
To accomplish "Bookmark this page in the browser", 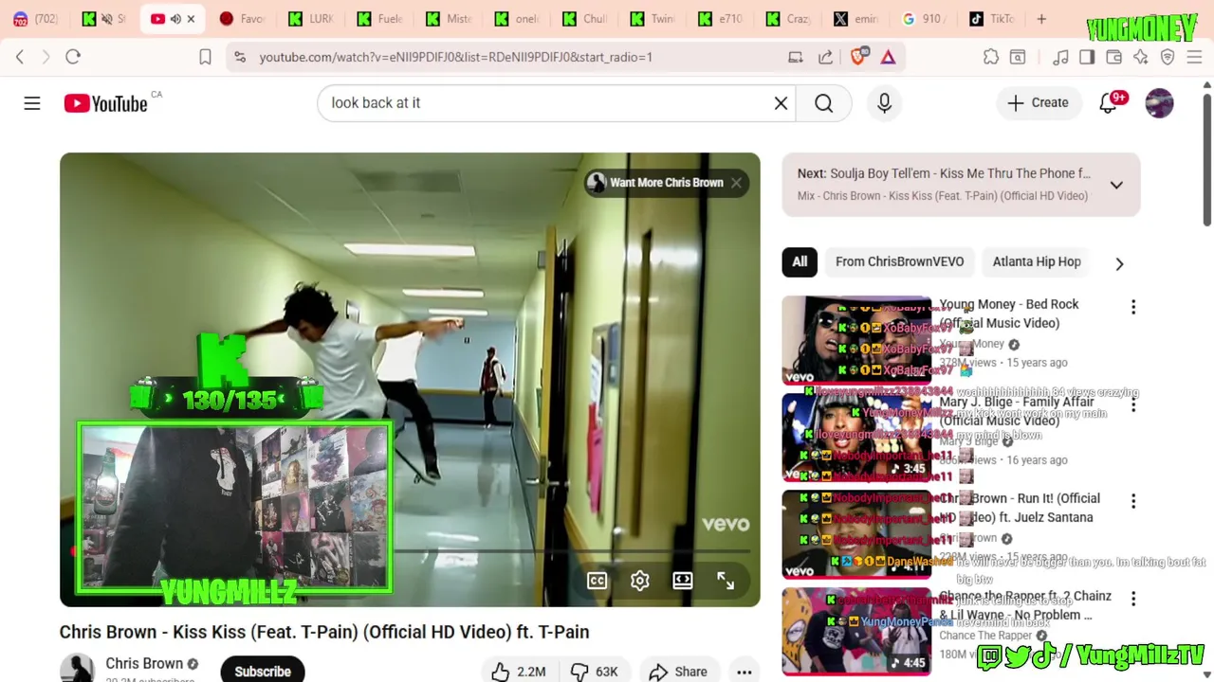I will point(205,57).
